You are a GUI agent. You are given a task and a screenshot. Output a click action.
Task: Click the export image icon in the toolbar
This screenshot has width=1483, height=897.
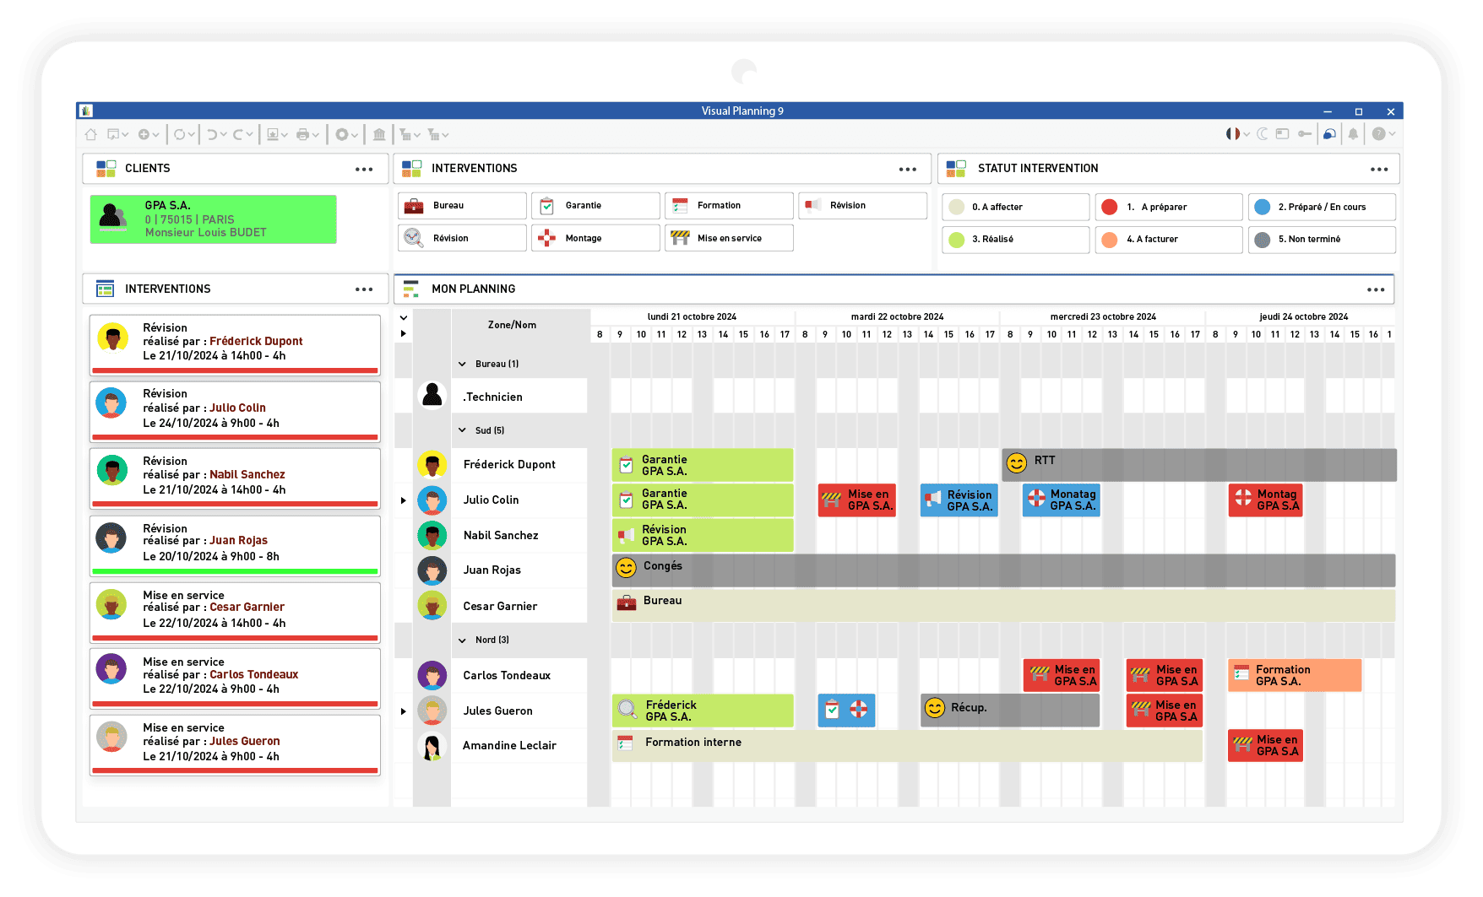pos(273,134)
